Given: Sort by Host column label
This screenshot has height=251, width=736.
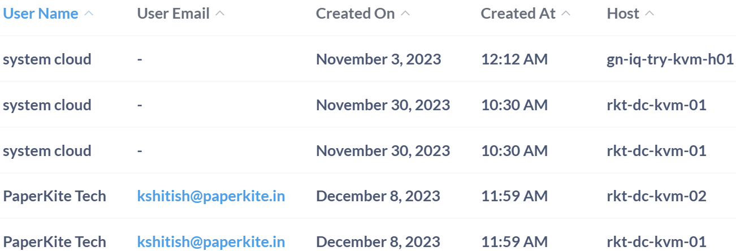Looking at the screenshot, I should (x=623, y=14).
